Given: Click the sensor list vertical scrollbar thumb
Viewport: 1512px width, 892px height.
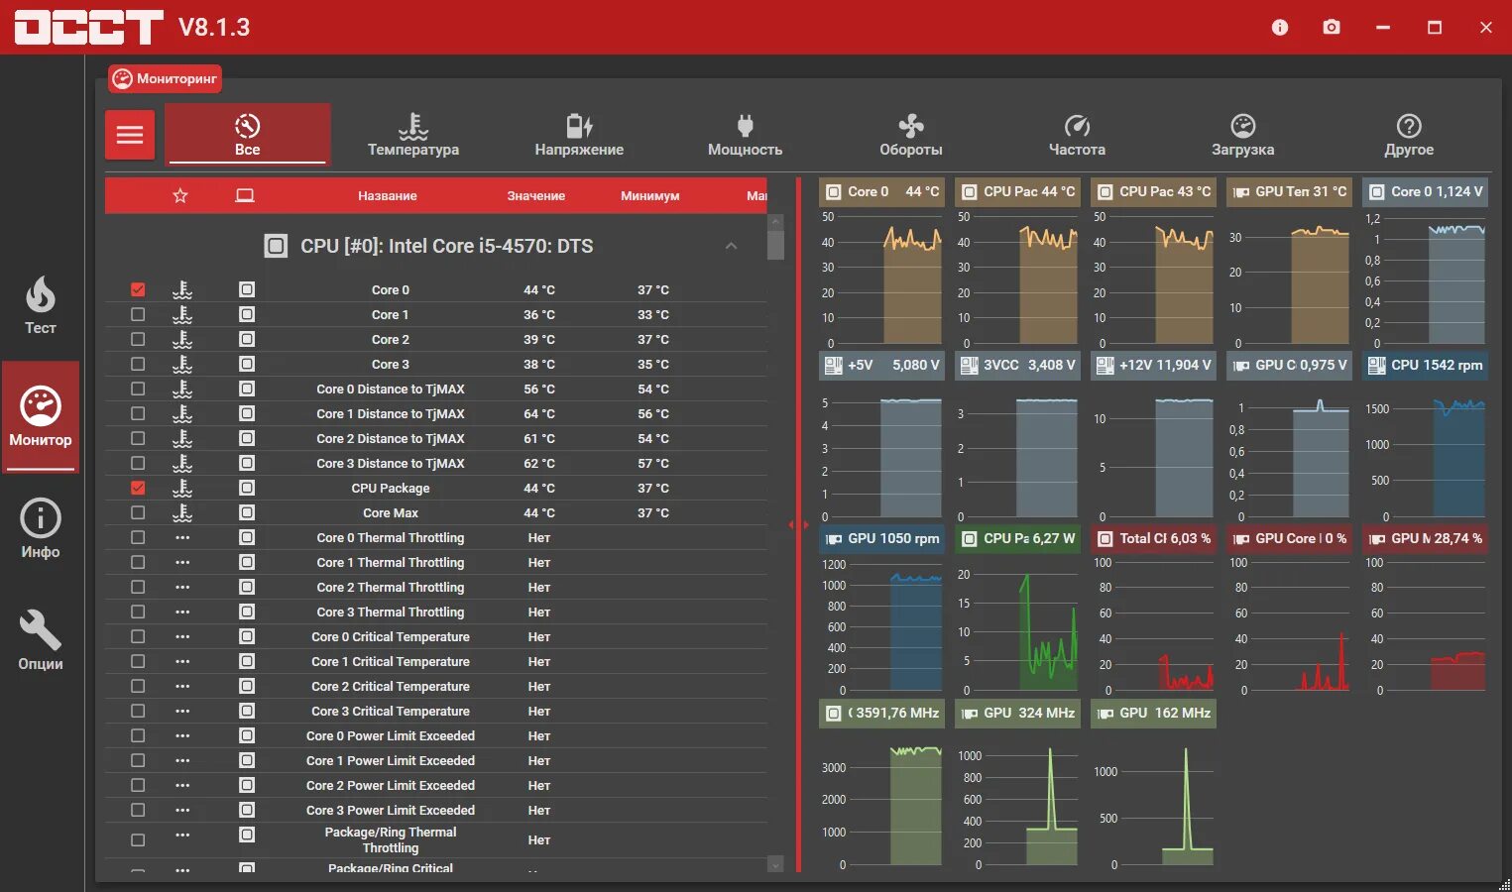Looking at the screenshot, I should tap(775, 245).
